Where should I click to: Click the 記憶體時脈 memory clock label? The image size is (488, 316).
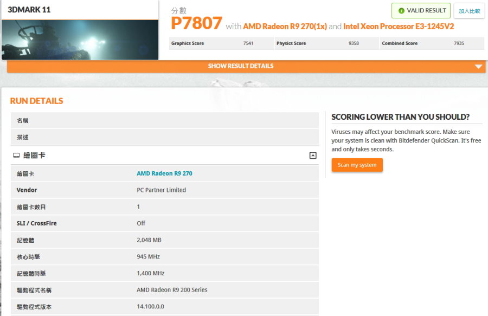coord(31,273)
